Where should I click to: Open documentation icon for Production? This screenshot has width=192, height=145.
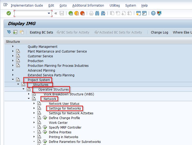[x=18, y=61]
